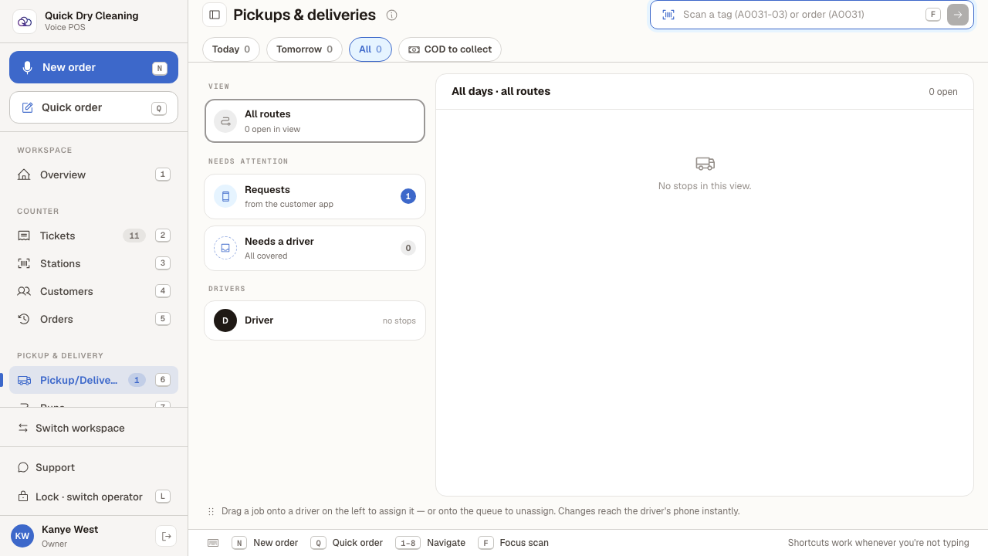The height and width of the screenshot is (556, 988).
Task: Click the Quick Dry Cleaning logo icon
Action: pos(25,22)
